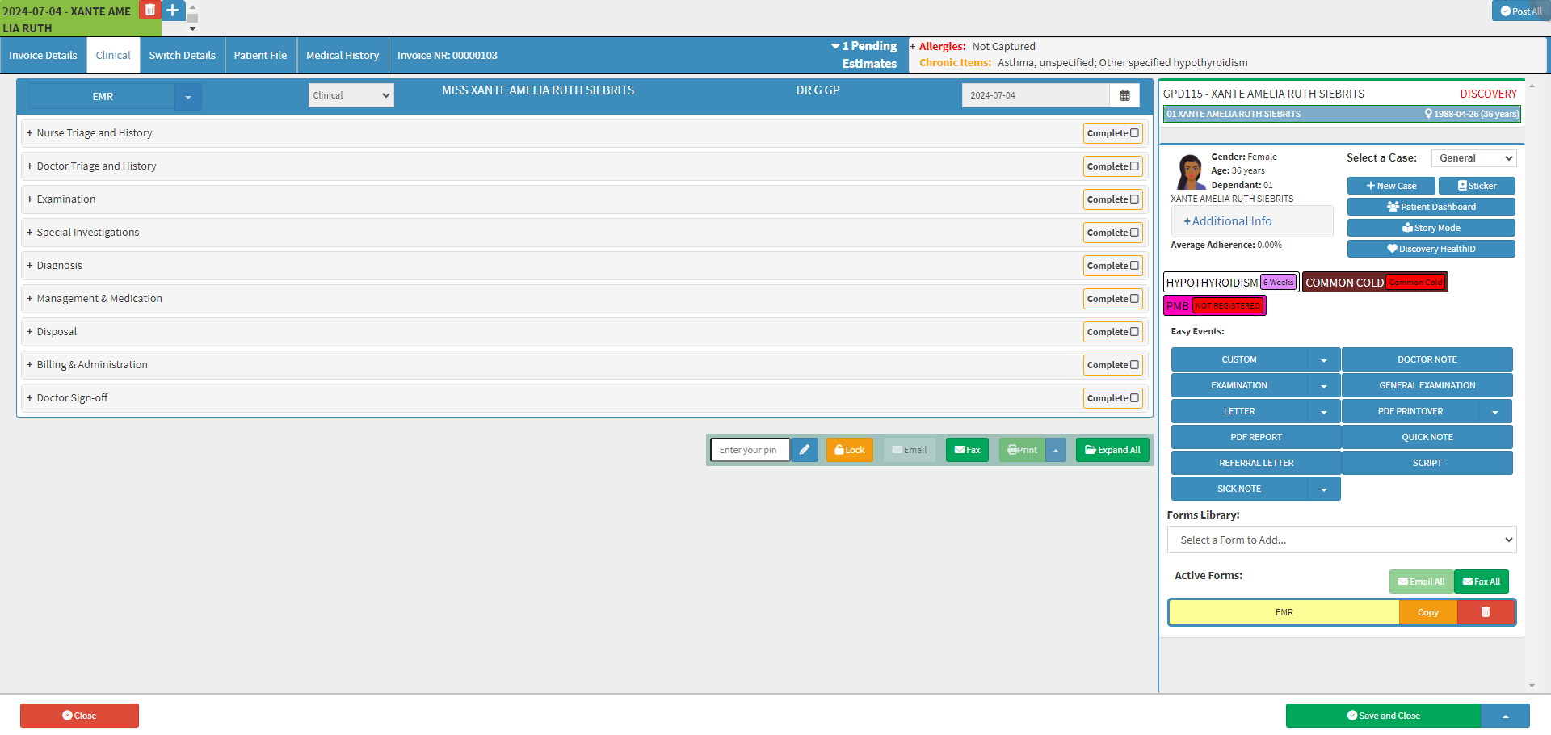Image resolution: width=1551 pixels, height=735 pixels.
Task: Click REFERRAL LETTER button
Action: (x=1256, y=464)
